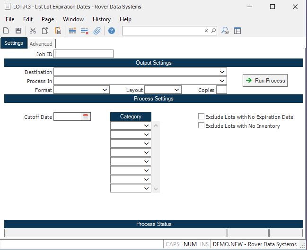Open the Format dropdown list
The height and width of the screenshot is (250, 307).
point(105,90)
